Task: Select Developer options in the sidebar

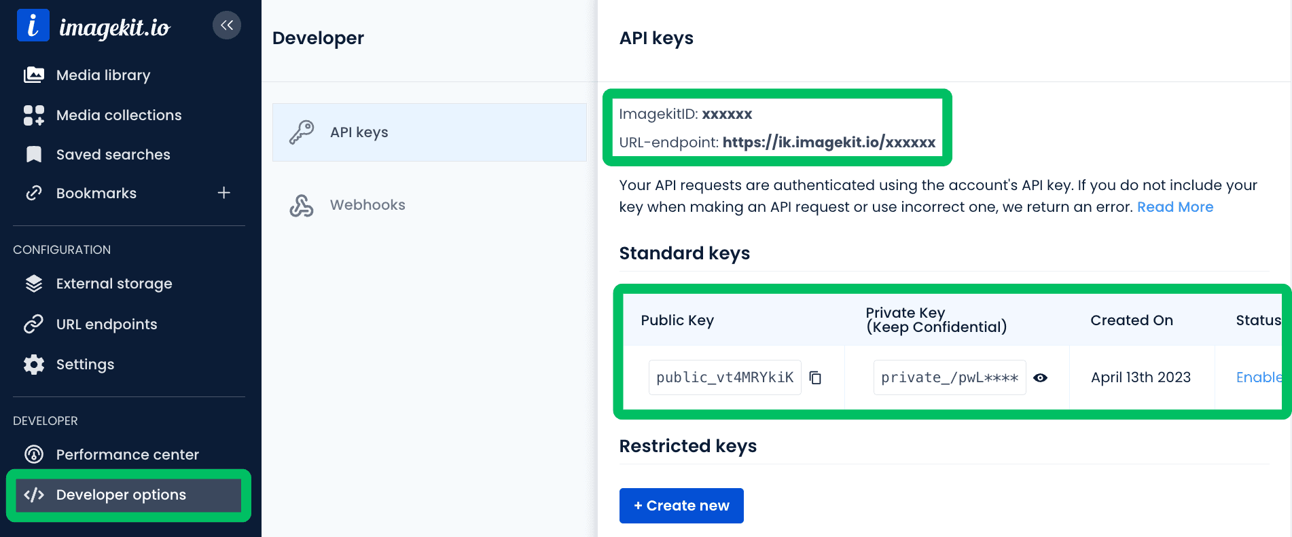Action: [x=121, y=495]
